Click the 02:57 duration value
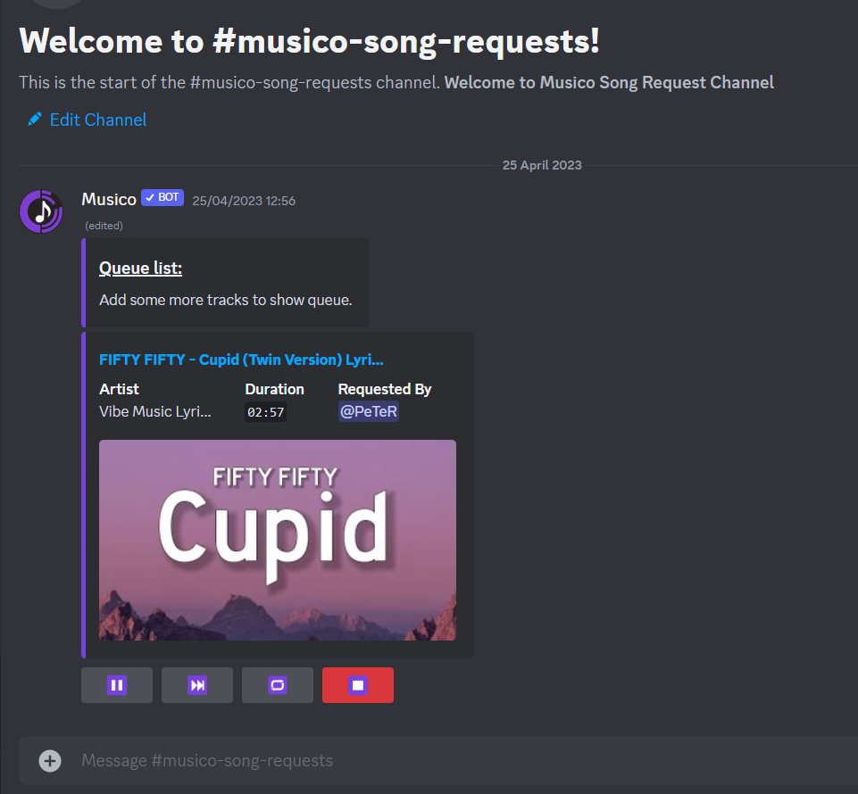Image resolution: width=858 pixels, height=794 pixels. (265, 412)
